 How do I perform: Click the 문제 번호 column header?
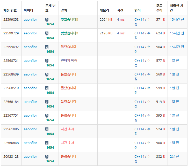coord(50,8)
